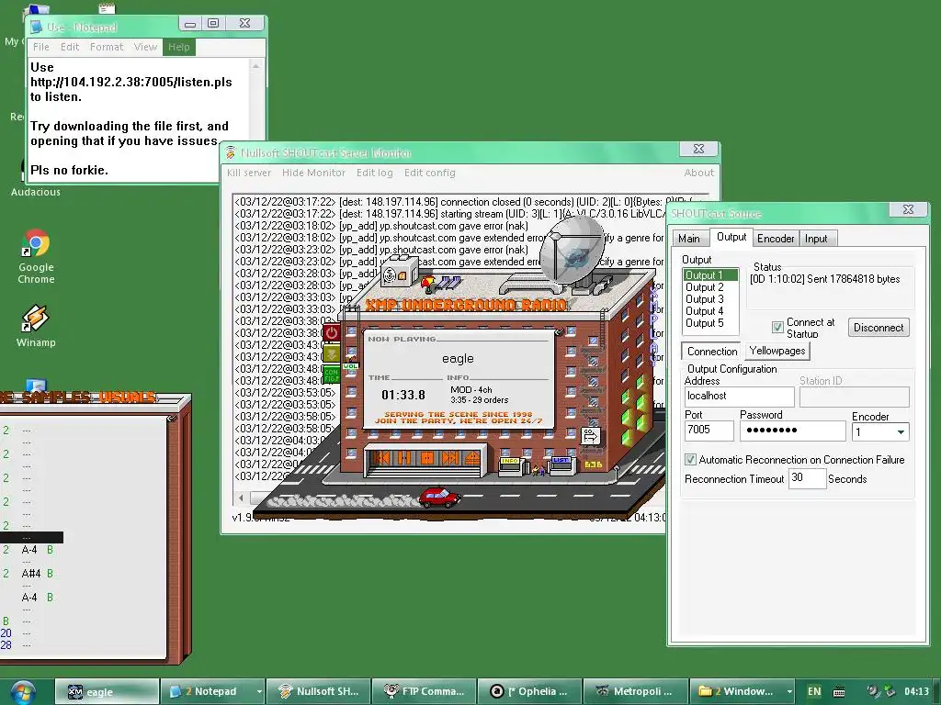The height and width of the screenshot is (705, 941).
Task: Click the GO arrow sign on the building
Action: click(591, 435)
